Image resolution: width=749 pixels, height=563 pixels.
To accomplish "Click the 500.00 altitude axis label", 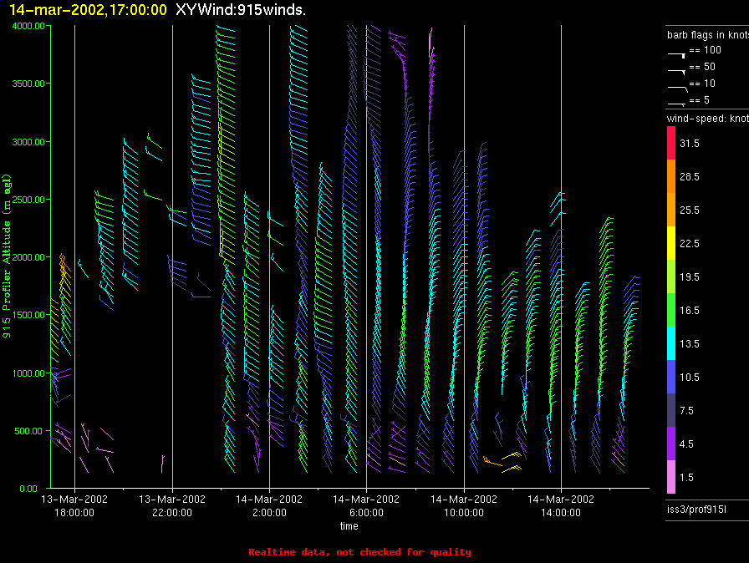I will click(28, 431).
